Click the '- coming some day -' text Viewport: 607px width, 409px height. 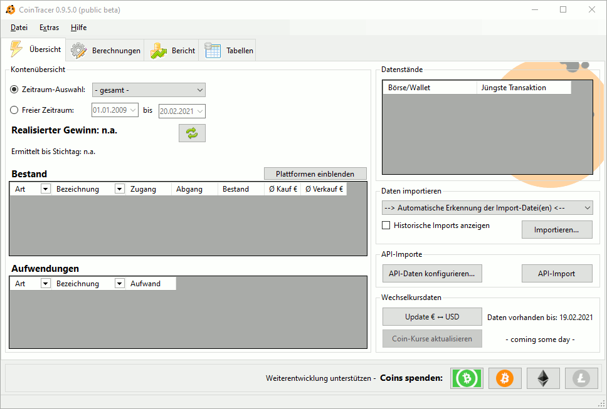(540, 339)
